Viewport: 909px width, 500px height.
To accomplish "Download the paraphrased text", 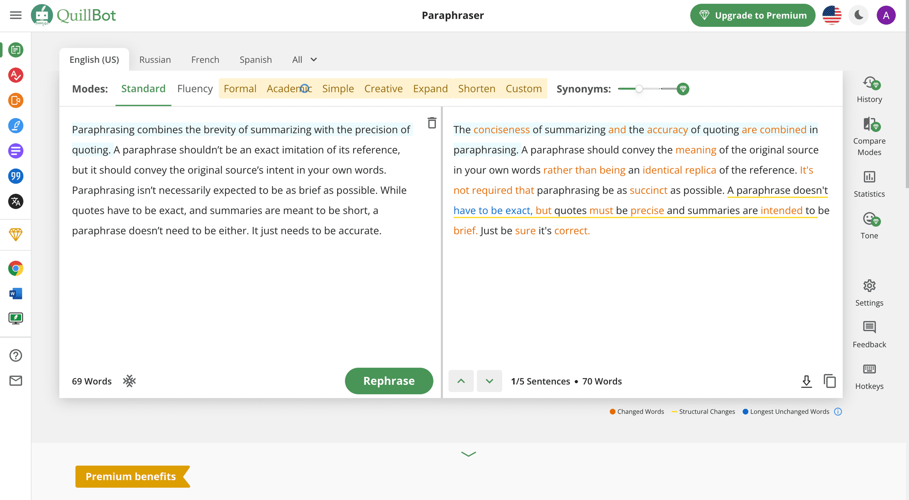I will 806,381.
